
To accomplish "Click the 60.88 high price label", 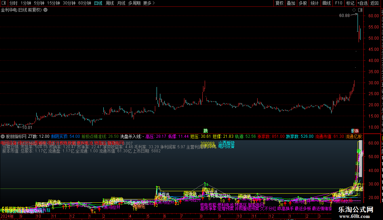I will [344, 15].
